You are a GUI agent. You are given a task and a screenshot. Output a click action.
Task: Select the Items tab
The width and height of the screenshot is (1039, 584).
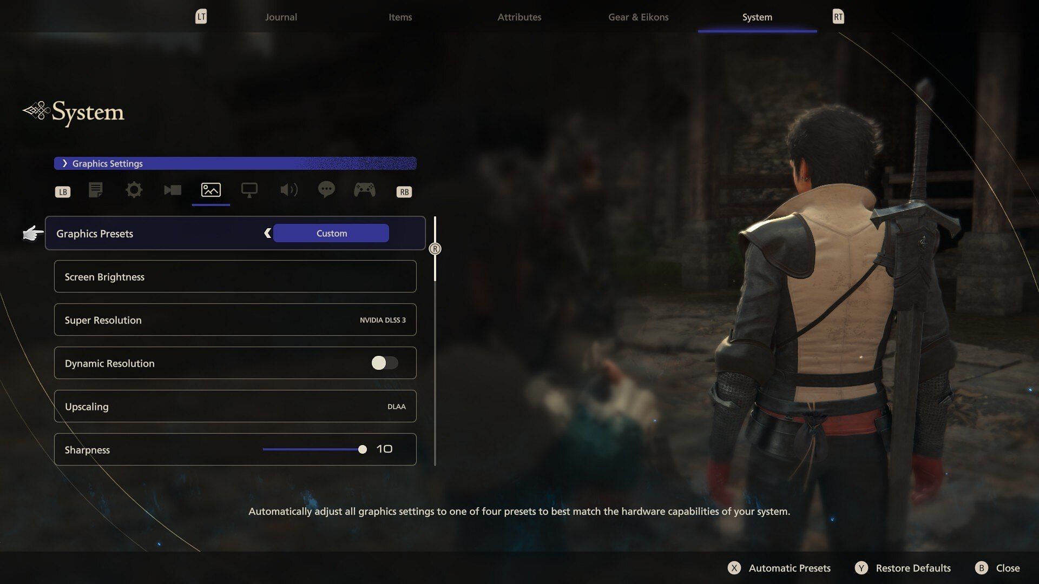(x=399, y=16)
